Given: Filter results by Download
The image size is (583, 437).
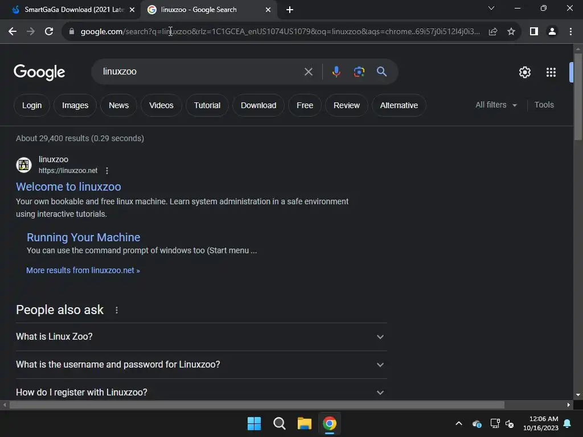Looking at the screenshot, I should coord(258,105).
